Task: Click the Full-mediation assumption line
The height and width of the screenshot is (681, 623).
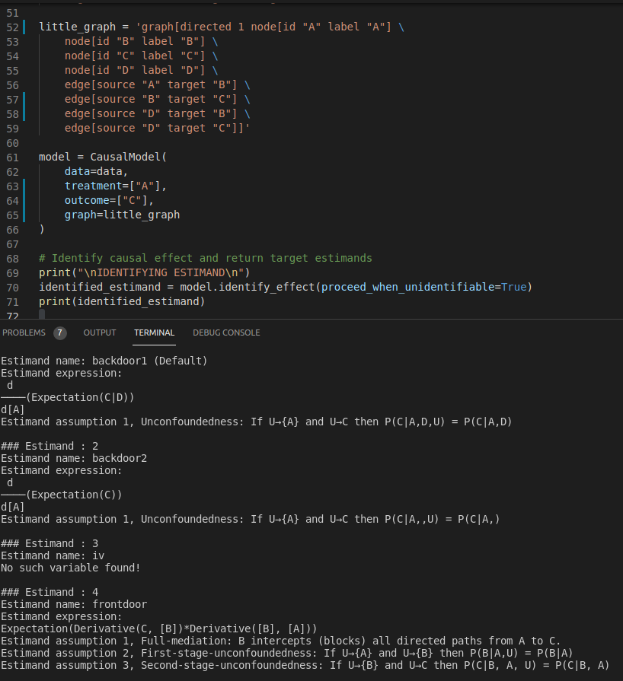Action: [x=281, y=641]
